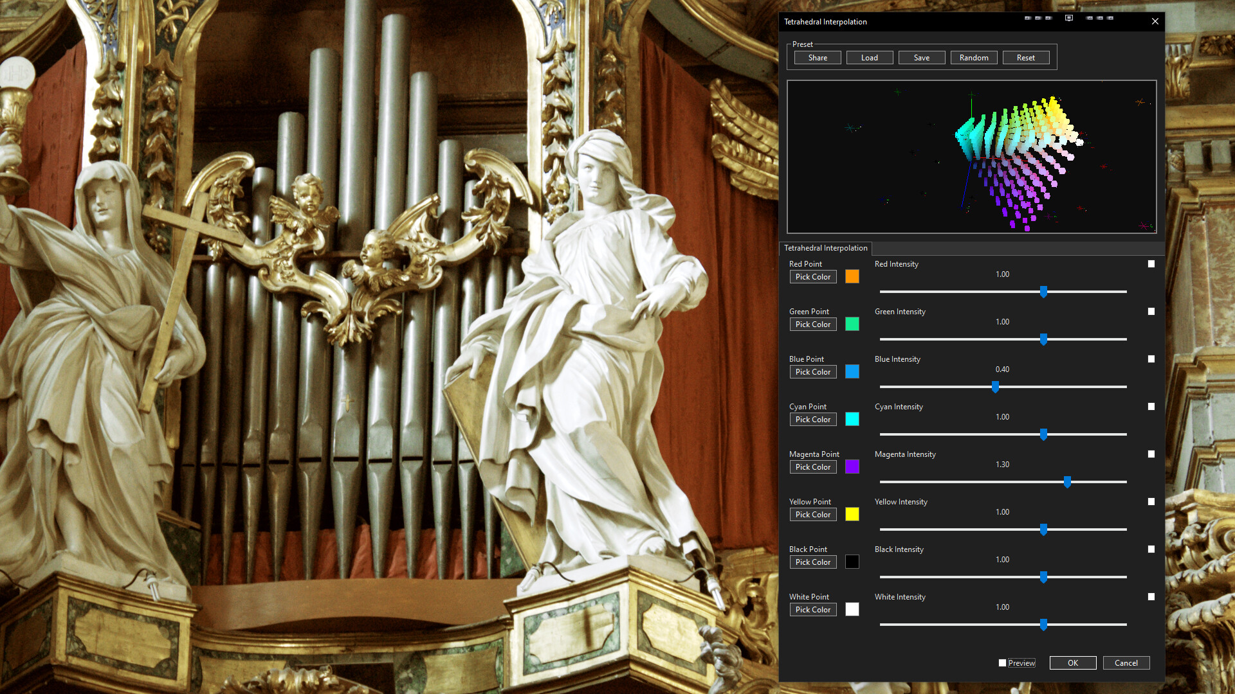1235x694 pixels.
Task: Click Pick Color under Blue Point
Action: pyautogui.click(x=813, y=372)
